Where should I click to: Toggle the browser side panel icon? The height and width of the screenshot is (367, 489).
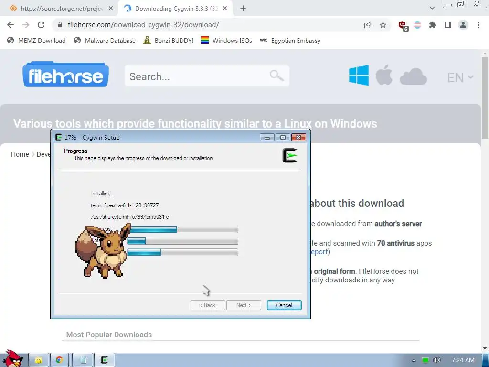[448, 25]
